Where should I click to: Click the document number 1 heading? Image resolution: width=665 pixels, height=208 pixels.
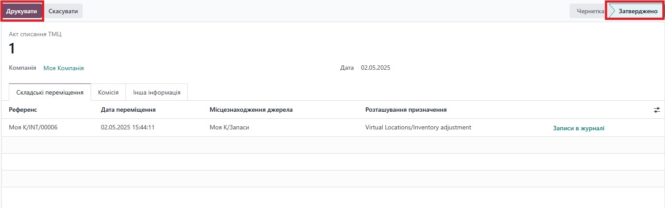point(12,49)
